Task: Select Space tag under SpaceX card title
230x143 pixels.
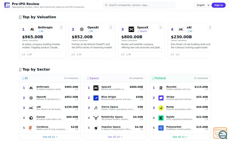Action: [x=142, y=31]
